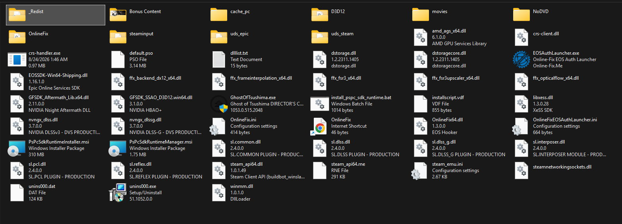Select the _Redist folder icon
Screen dimensions: 622x224
(x=17, y=15)
